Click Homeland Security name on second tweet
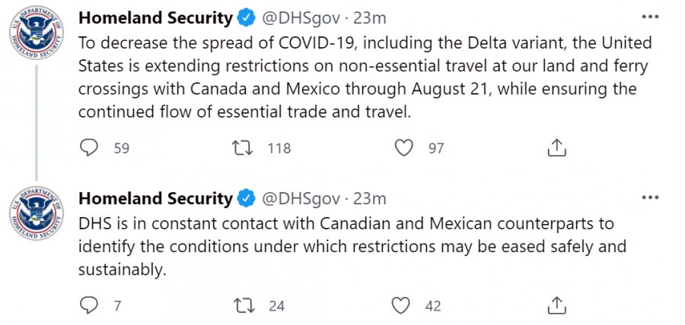 pyautogui.click(x=155, y=199)
